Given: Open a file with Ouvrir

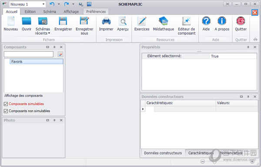Looking at the screenshot, I should (27, 24).
